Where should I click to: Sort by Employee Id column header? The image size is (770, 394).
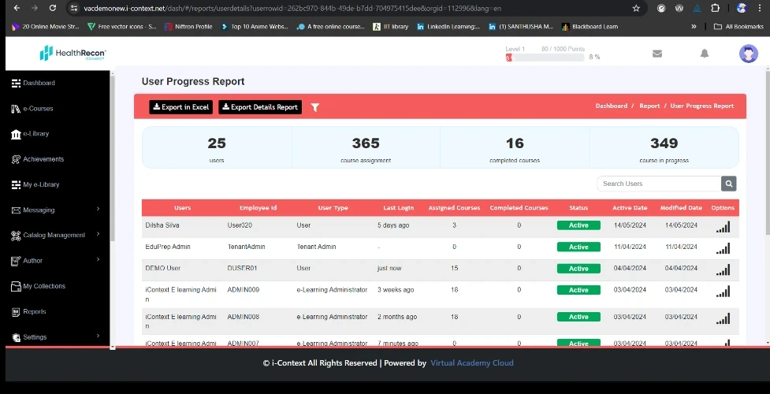tap(258, 208)
